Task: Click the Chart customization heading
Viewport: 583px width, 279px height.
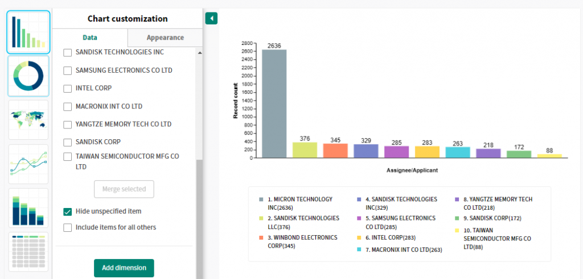Action: (x=128, y=19)
